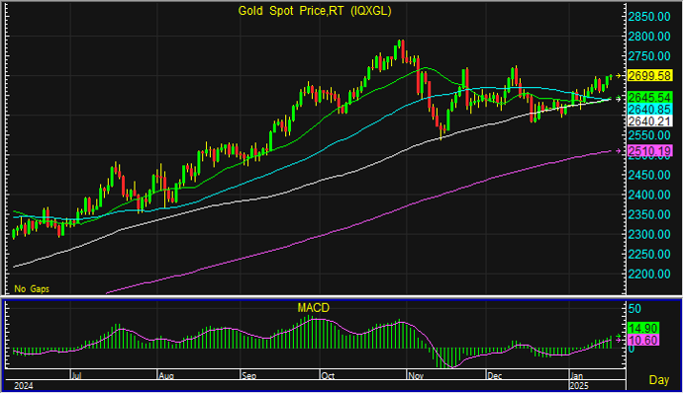684x394 pixels.
Task: Click the Nov month label on time axis
Action: [x=416, y=375]
